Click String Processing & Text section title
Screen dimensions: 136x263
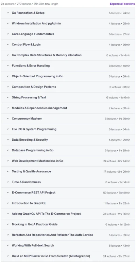tap(29, 97)
